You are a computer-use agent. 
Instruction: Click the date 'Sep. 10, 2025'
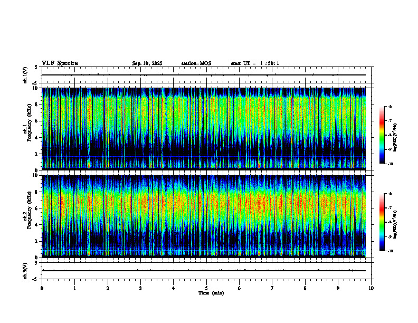(147, 63)
